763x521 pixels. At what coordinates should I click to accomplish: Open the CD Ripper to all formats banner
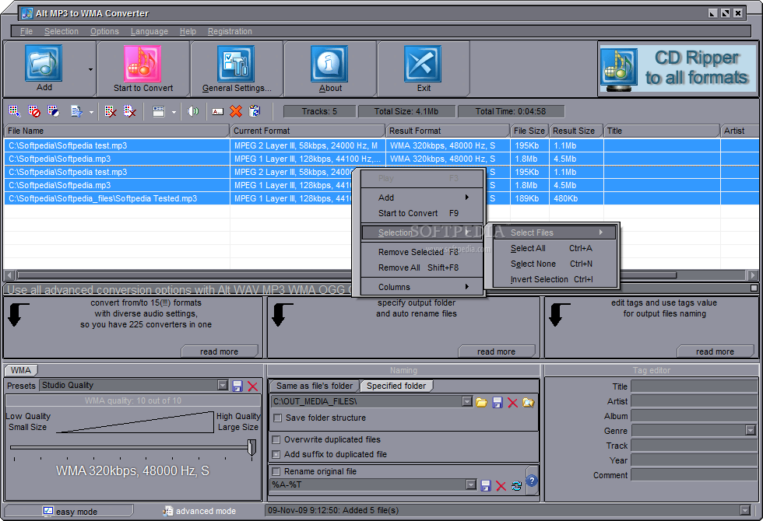point(678,68)
